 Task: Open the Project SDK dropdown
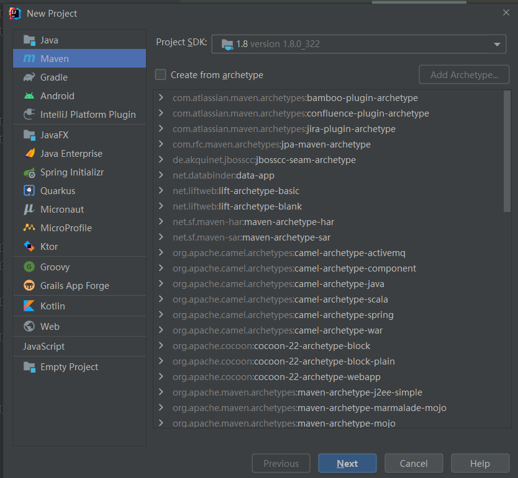(359, 44)
